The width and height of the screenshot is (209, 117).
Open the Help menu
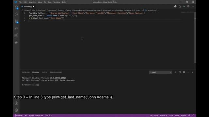click(x=64, y=2)
